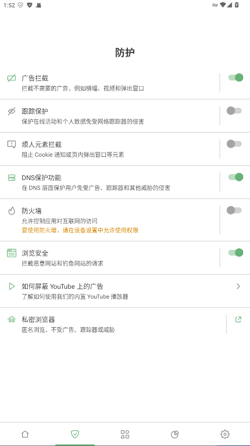Tap the YouTube play triangle icon

pyautogui.click(x=12, y=286)
